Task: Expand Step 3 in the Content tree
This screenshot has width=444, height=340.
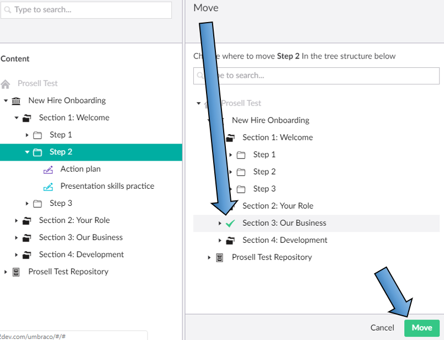Action: tap(27, 204)
